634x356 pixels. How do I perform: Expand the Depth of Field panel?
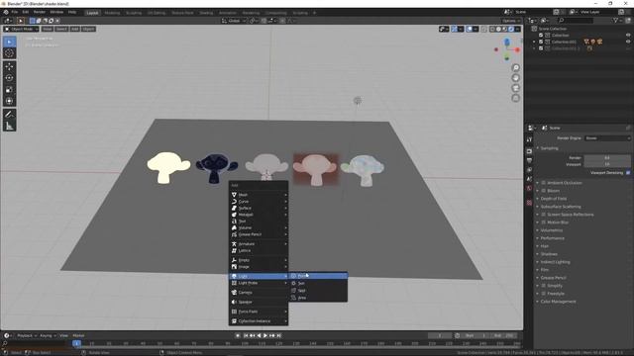pyautogui.click(x=554, y=199)
